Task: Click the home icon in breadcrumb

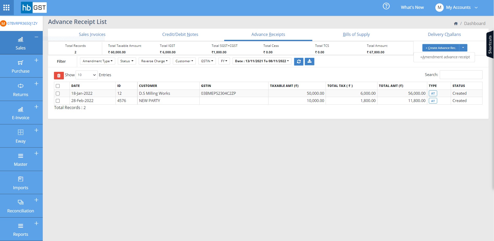Action: [x=456, y=24]
